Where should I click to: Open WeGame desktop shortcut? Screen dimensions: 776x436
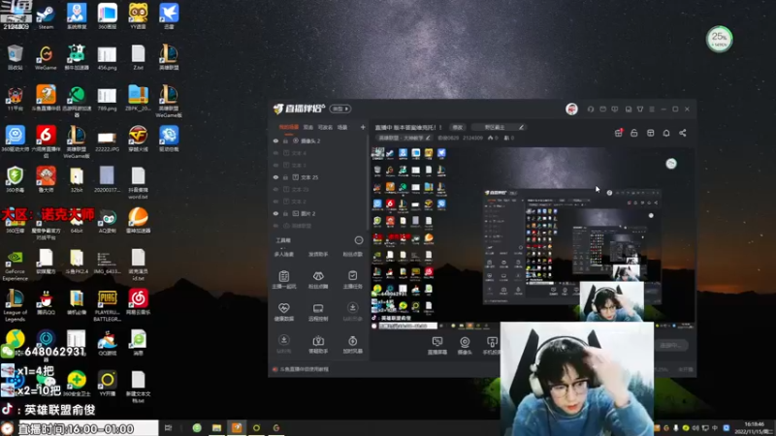point(46,57)
